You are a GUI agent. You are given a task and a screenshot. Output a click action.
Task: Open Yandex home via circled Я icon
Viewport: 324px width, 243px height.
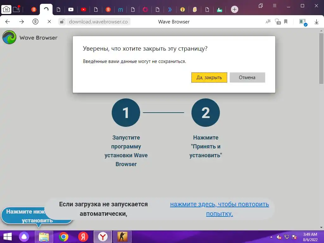[x=35, y=22]
